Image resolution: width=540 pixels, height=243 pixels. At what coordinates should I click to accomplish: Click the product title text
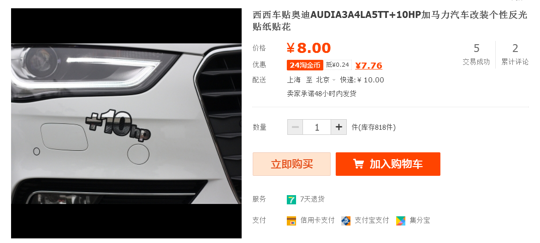point(390,21)
